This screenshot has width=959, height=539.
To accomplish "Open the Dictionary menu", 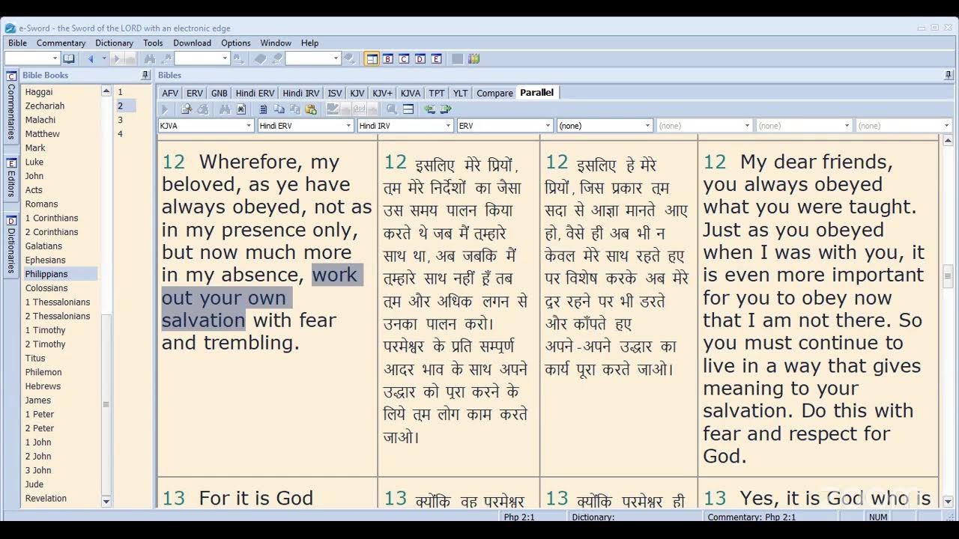I will coord(114,43).
